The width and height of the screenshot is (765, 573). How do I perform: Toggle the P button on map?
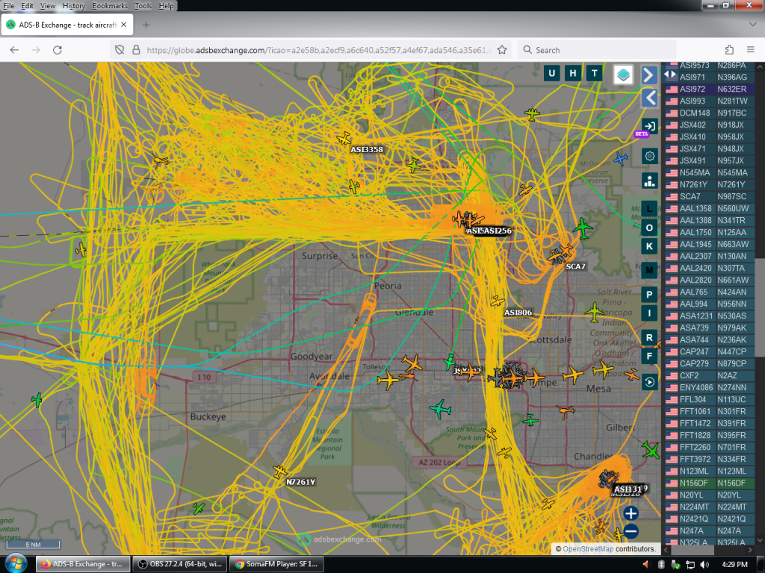[649, 294]
